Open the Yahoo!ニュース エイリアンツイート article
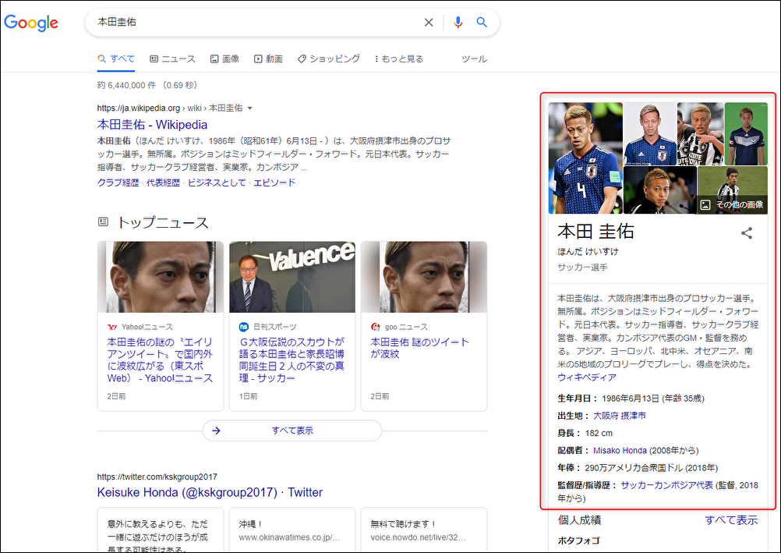This screenshot has width=781, height=553. (x=160, y=360)
